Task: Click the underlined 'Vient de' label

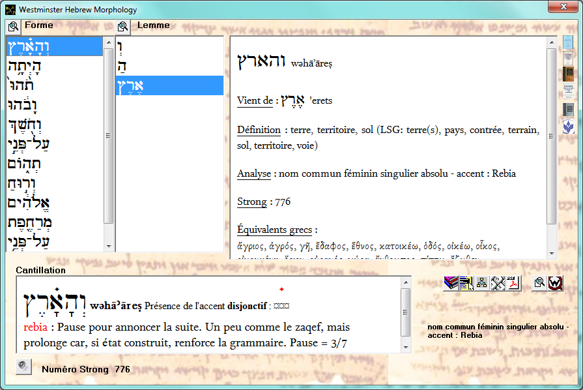Action: point(255,100)
